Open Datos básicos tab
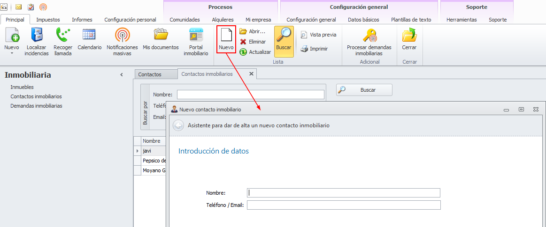The height and width of the screenshot is (227, 546). pos(363,20)
